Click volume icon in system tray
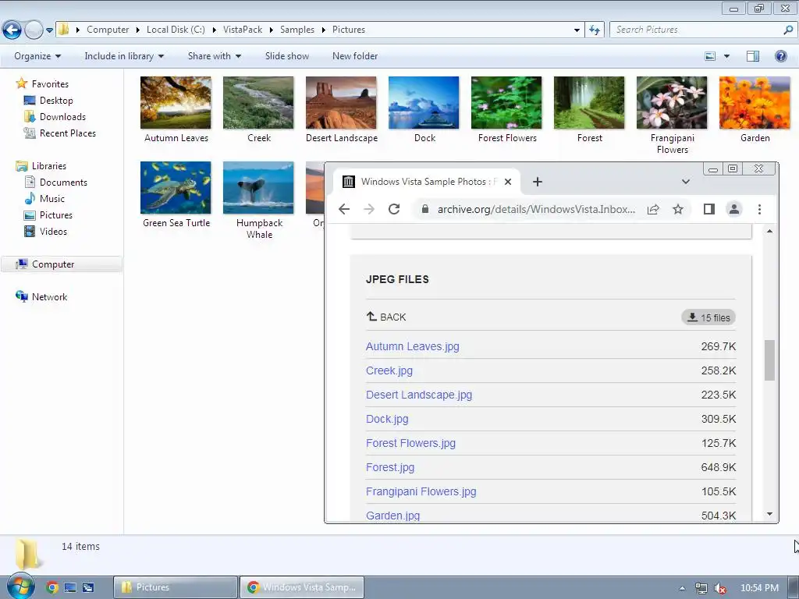 click(720, 588)
